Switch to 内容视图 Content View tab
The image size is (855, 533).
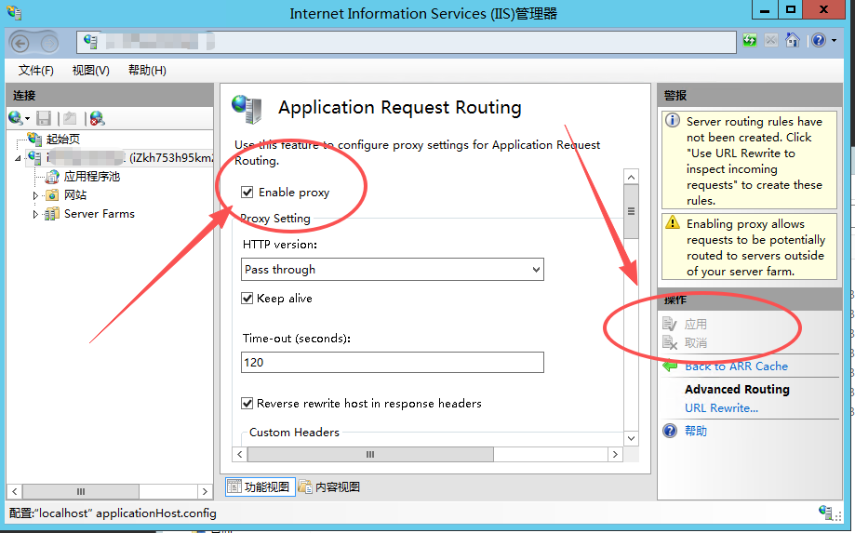[x=329, y=486]
